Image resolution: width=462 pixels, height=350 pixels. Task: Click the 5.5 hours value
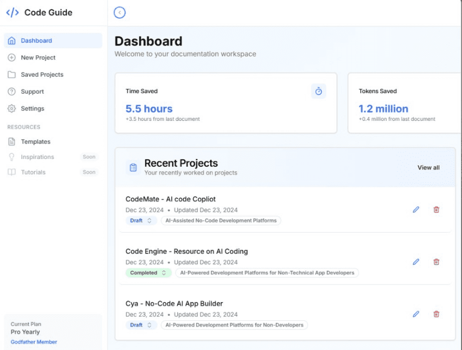click(149, 108)
